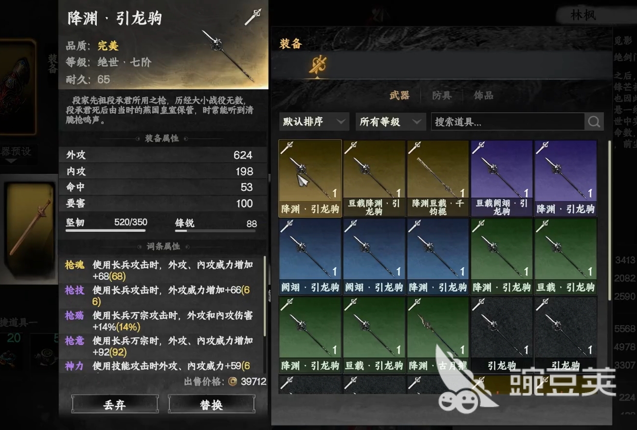Image resolution: width=637 pixels, height=430 pixels.
Task: Click the gold coin sell price icon
Action: [233, 381]
